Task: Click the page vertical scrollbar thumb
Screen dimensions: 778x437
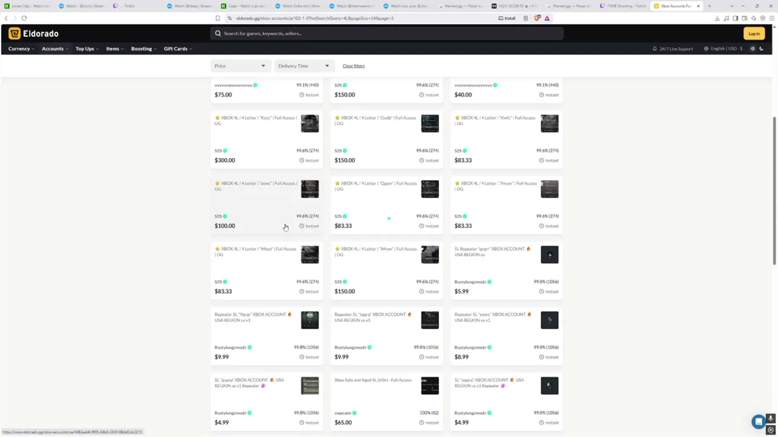Action: pos(774,190)
